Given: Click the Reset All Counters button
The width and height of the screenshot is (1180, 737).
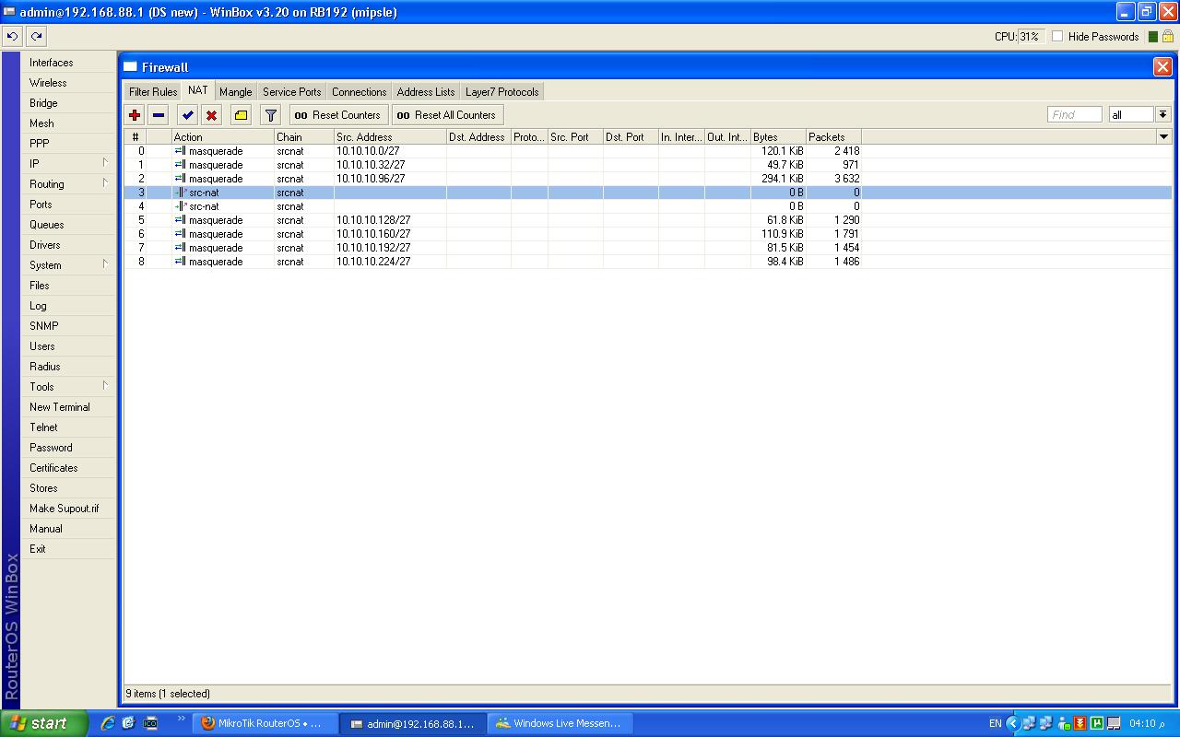Looking at the screenshot, I should [448, 115].
